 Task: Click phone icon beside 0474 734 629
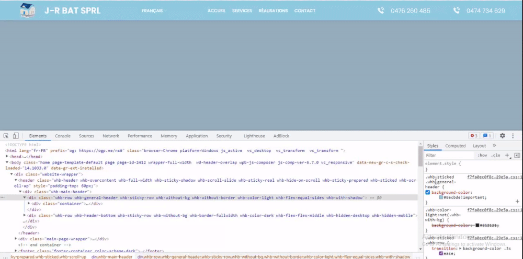tap(456, 10)
